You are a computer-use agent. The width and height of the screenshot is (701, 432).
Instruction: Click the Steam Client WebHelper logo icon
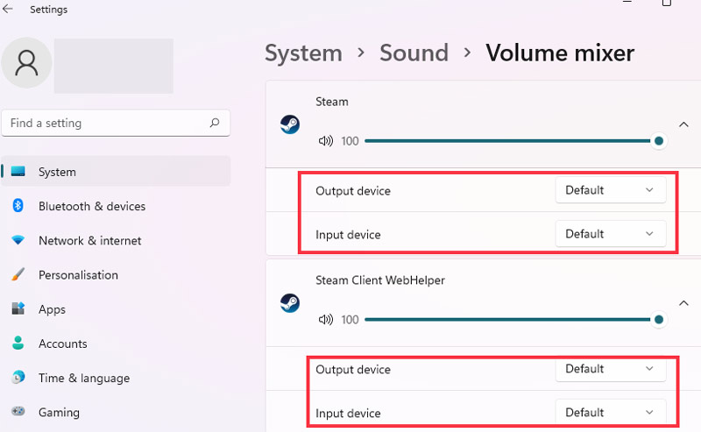290,303
